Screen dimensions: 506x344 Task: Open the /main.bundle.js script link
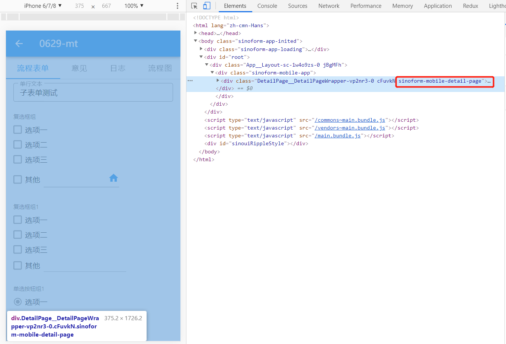338,136
